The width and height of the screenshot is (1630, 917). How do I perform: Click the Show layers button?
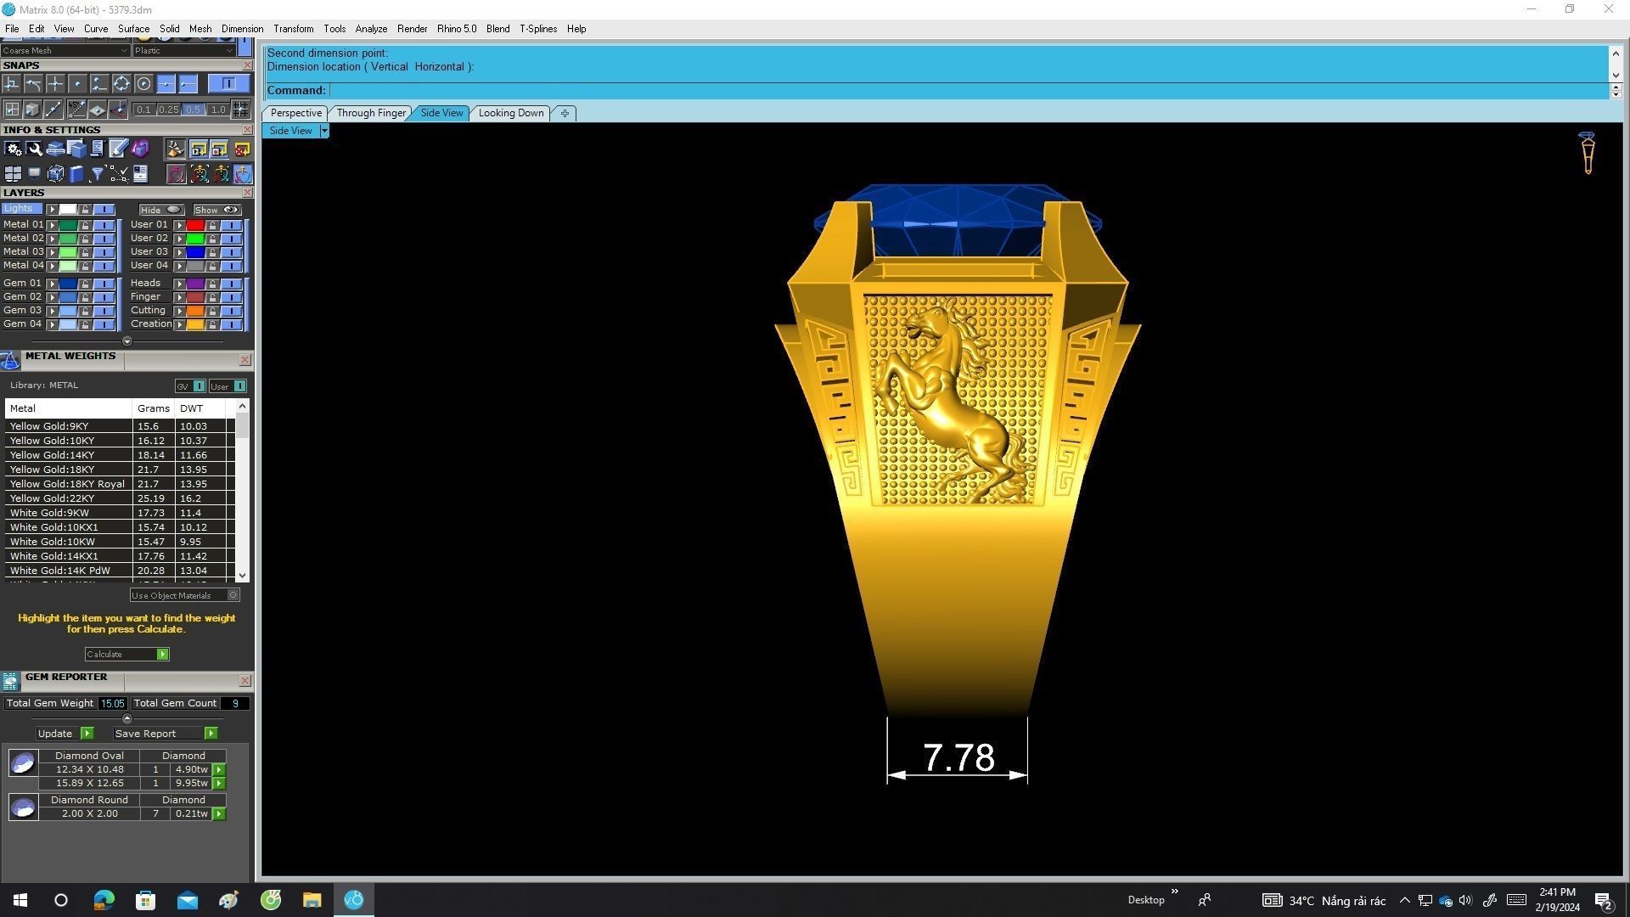(x=217, y=210)
